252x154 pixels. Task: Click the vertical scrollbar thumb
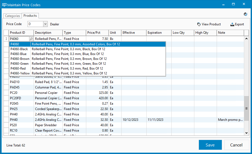click(246, 108)
